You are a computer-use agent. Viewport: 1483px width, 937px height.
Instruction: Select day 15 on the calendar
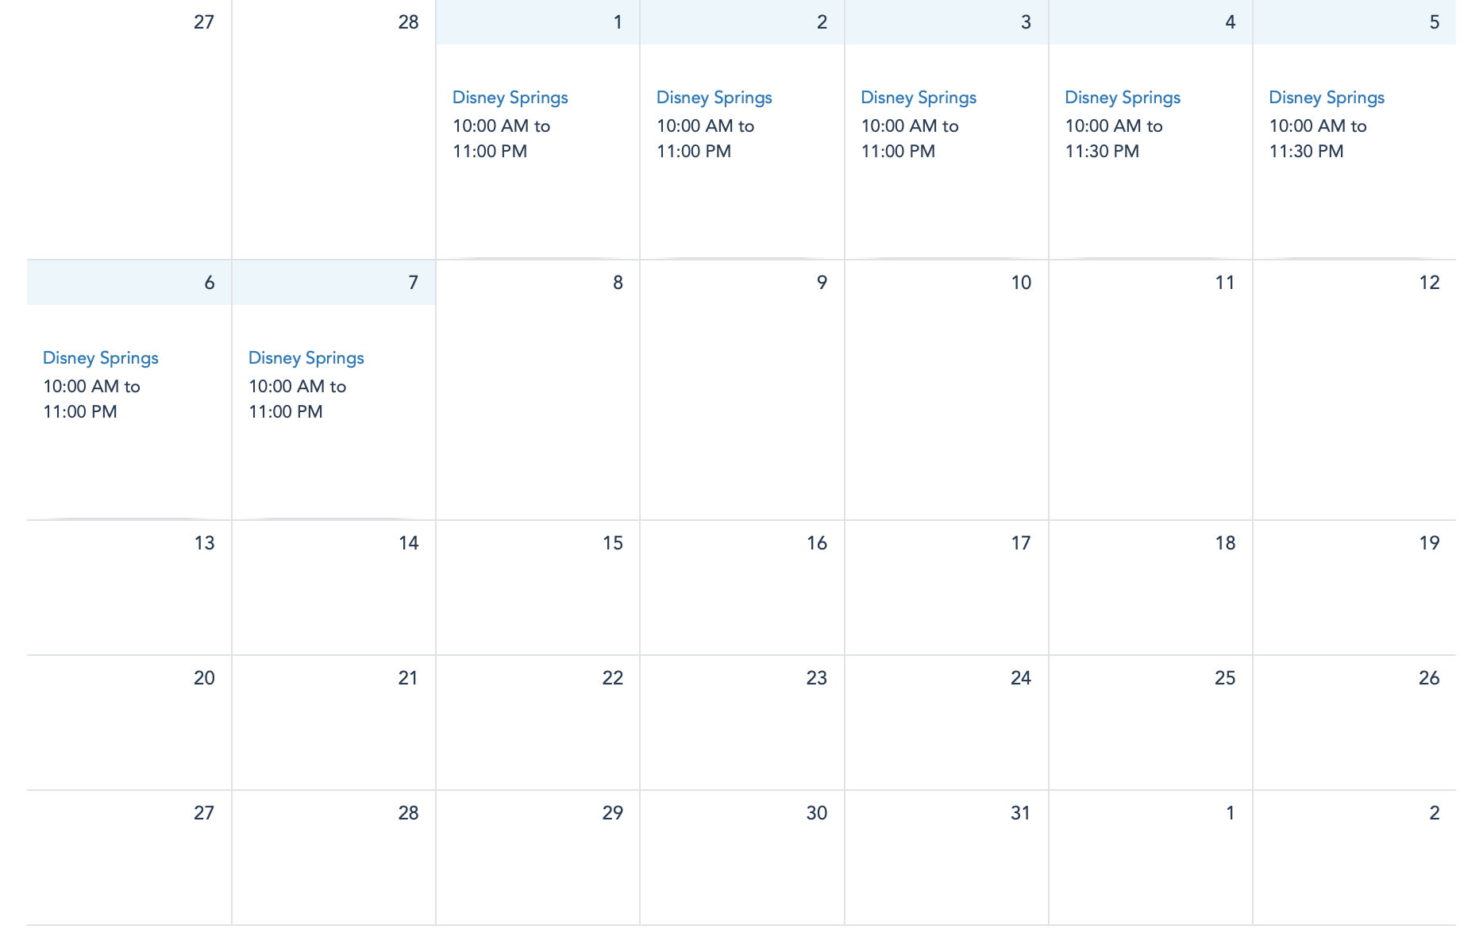point(538,588)
